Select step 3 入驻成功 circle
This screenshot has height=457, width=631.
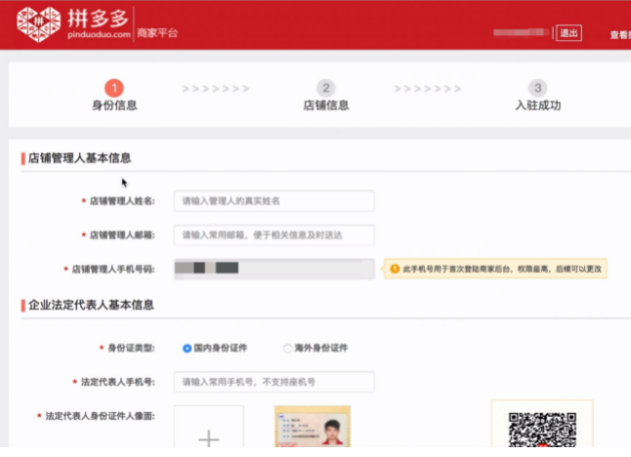tap(537, 88)
